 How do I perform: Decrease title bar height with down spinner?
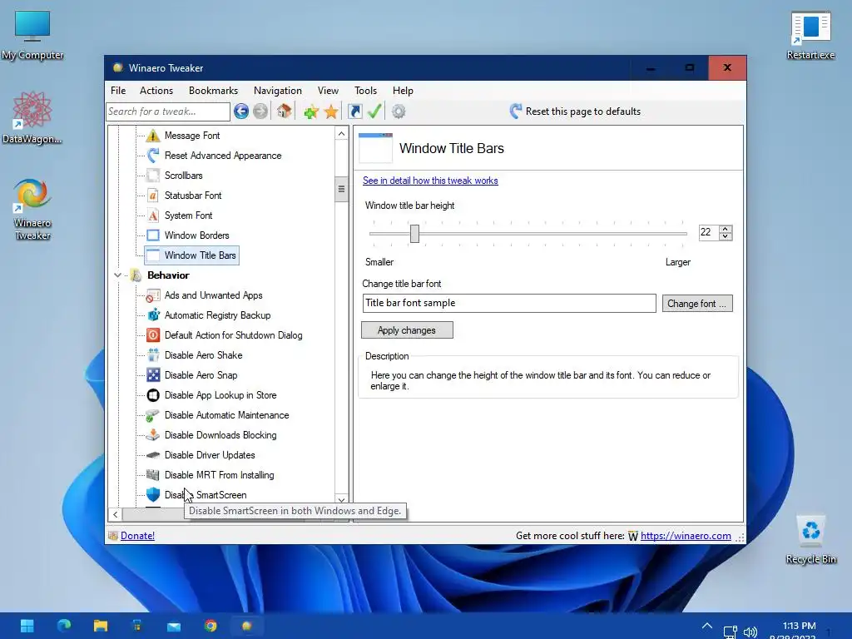coord(726,236)
